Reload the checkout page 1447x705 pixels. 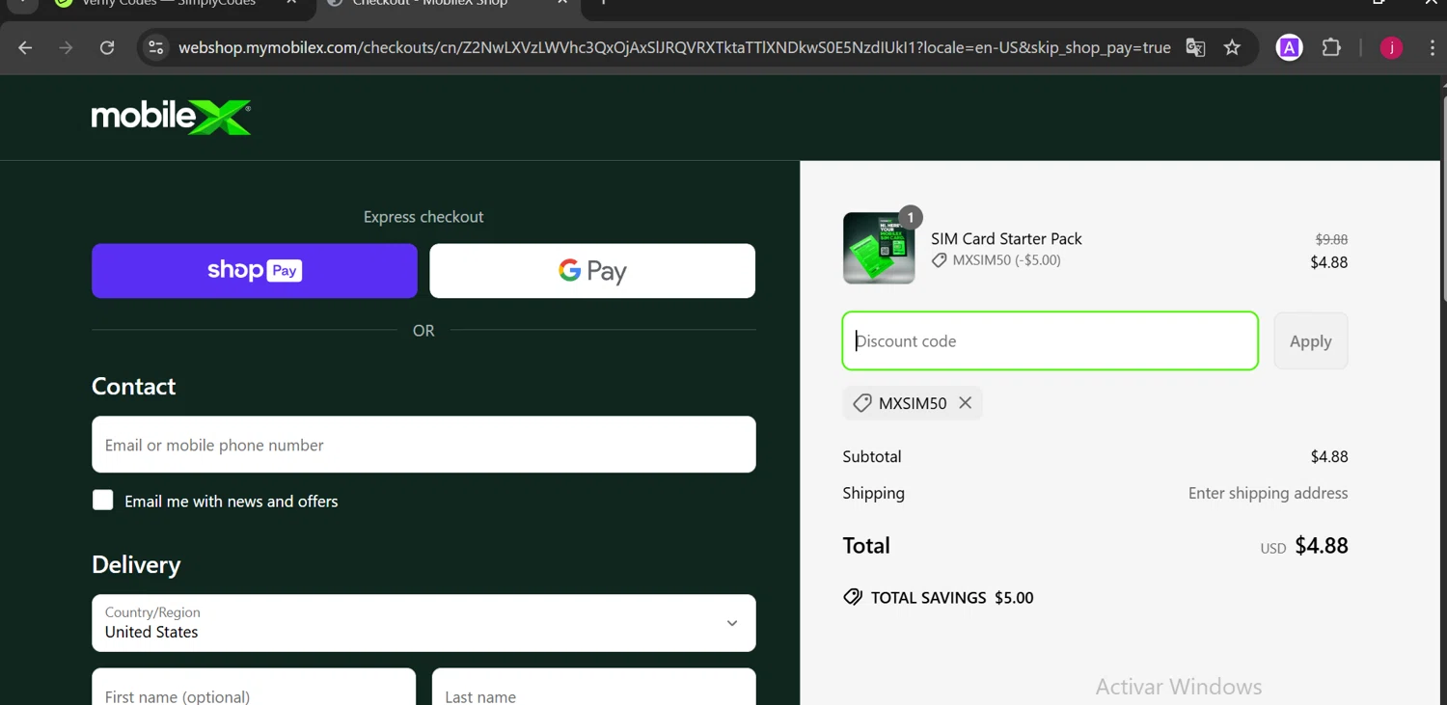107,47
